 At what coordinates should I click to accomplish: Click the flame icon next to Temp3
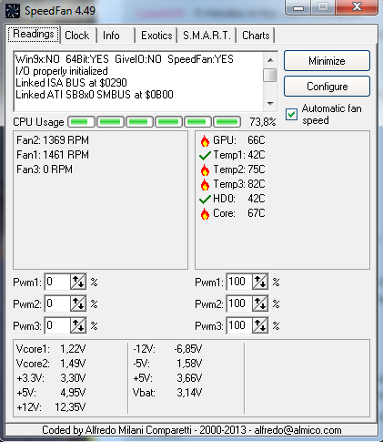click(x=205, y=184)
